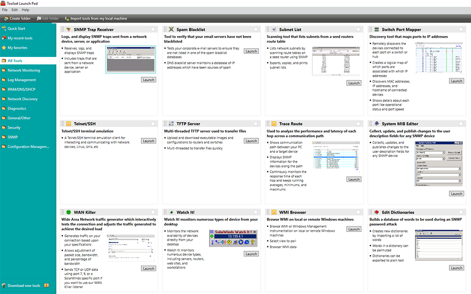Open the Trace Route tool icon

275,123
